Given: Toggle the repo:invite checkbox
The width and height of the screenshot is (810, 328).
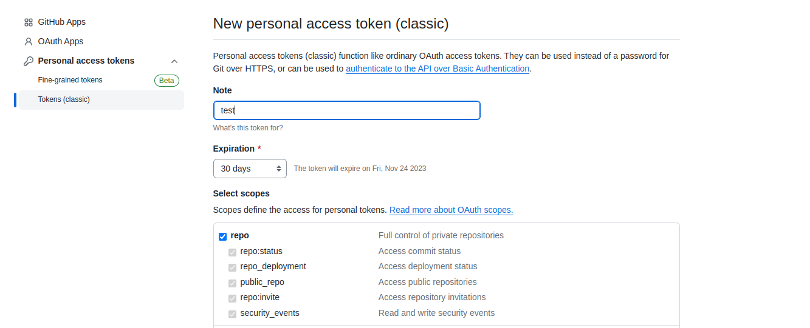Looking at the screenshot, I should [x=232, y=298].
